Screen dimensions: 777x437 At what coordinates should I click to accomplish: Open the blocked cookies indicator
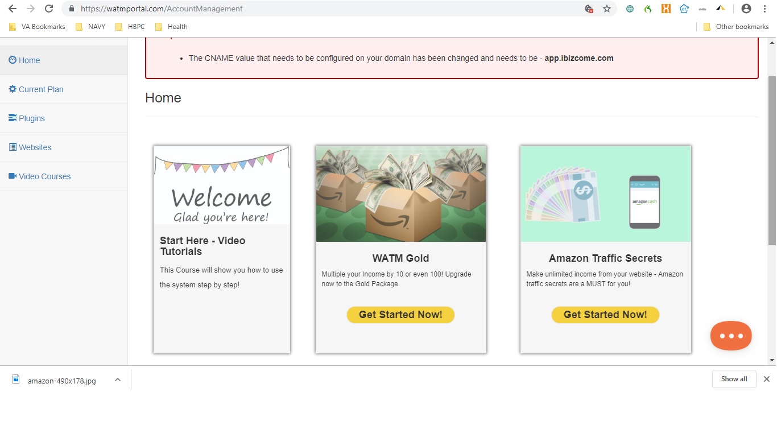[589, 9]
